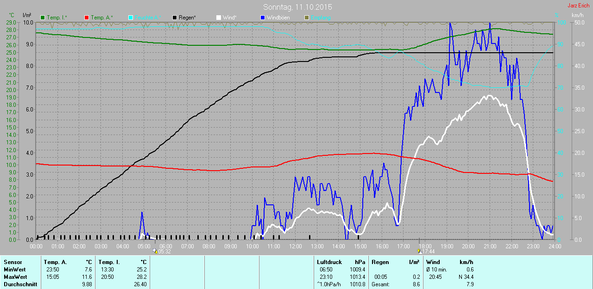The height and width of the screenshot is (289, 593).
Task: Click the Temp. I. average '26.40'
Action: point(140,284)
